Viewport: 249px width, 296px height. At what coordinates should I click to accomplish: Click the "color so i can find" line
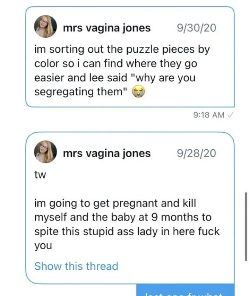pos(116,64)
